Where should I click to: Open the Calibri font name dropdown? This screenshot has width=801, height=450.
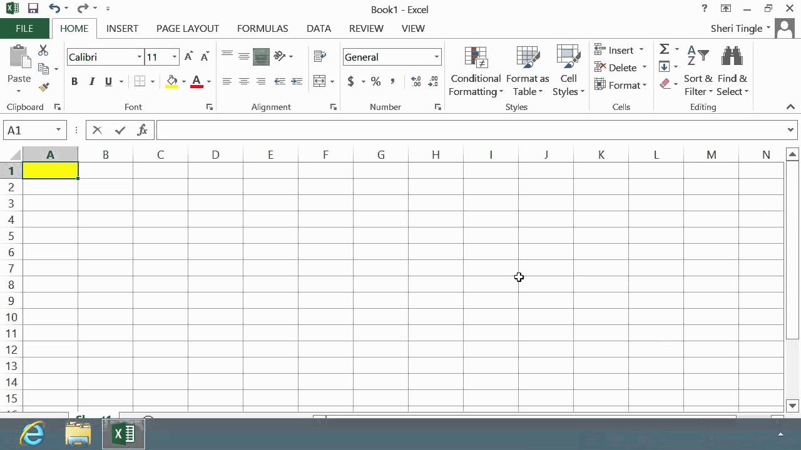(x=139, y=57)
